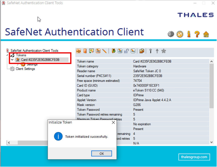217x167 pixels.
Task: Click the Set Token Password icon beside the padlock
Action: point(133,51)
